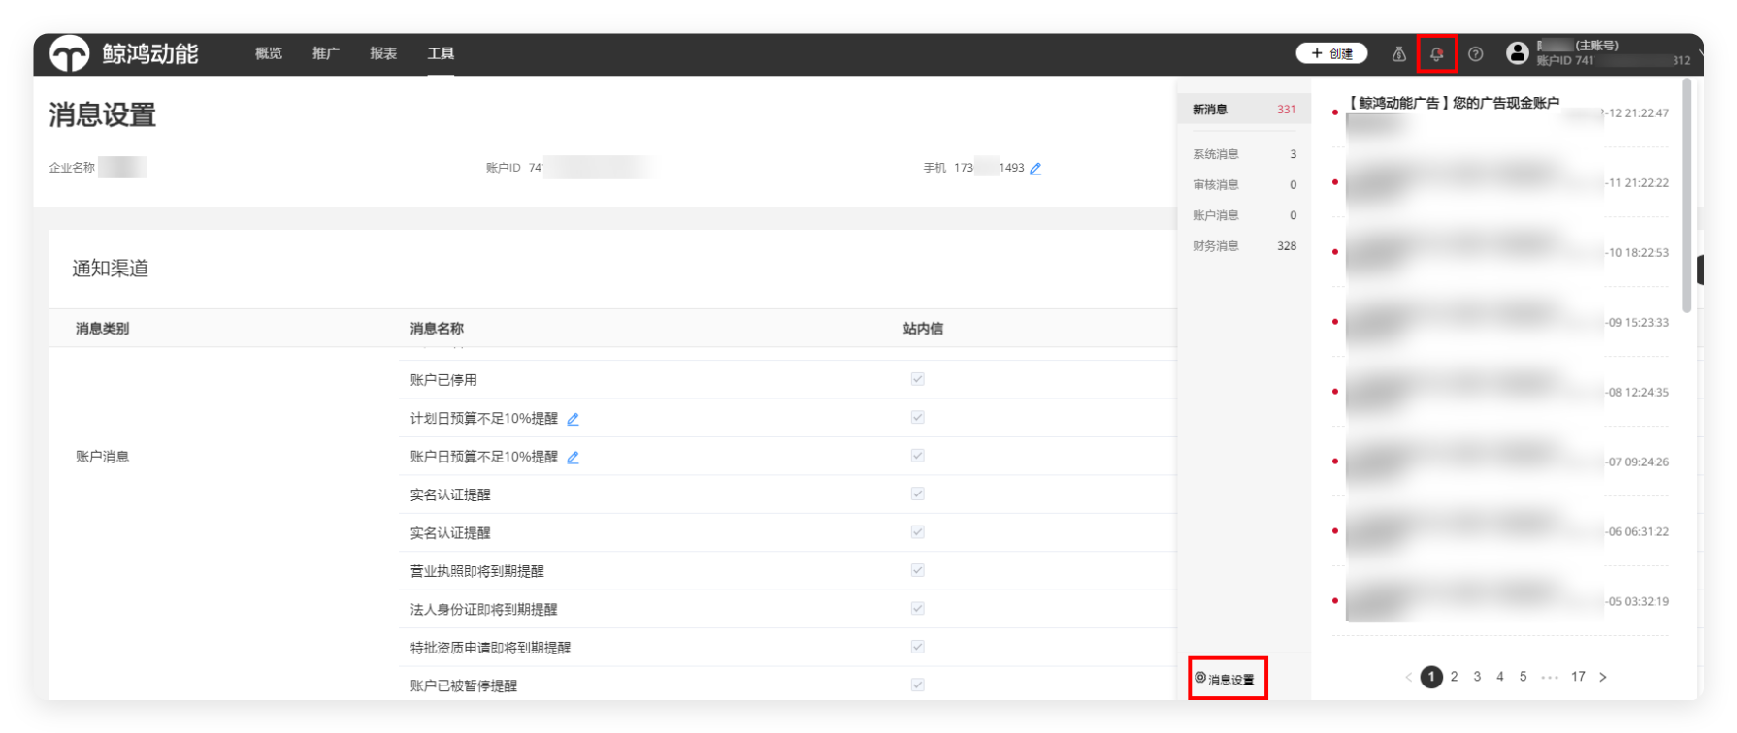Jump to page 4 of messages
Image resolution: width=1737 pixels, height=733 pixels.
tap(1500, 677)
